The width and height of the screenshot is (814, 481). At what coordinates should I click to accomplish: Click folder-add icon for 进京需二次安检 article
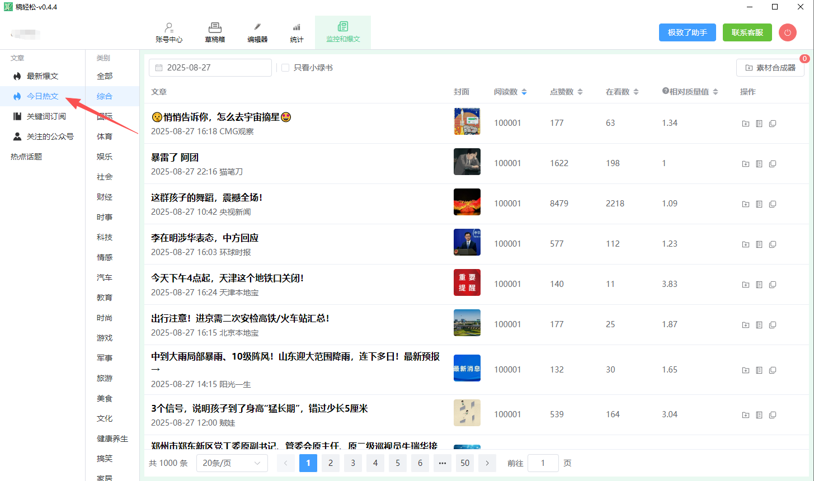click(746, 325)
